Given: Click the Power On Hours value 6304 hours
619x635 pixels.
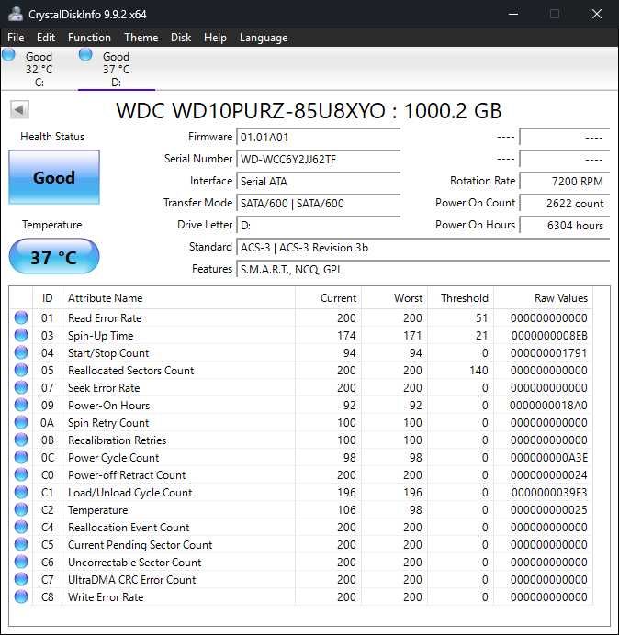Looking at the screenshot, I should coord(565,225).
